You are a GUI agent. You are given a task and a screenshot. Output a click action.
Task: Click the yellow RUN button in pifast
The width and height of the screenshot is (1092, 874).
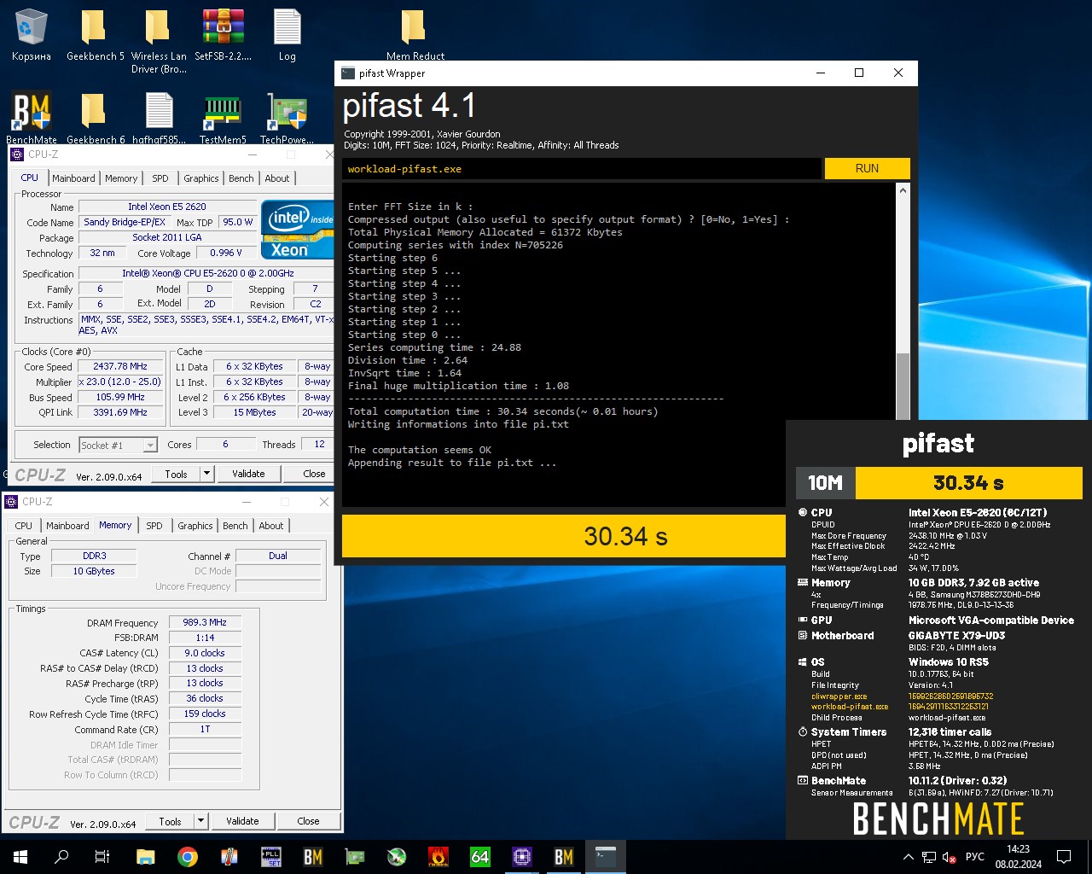(867, 168)
